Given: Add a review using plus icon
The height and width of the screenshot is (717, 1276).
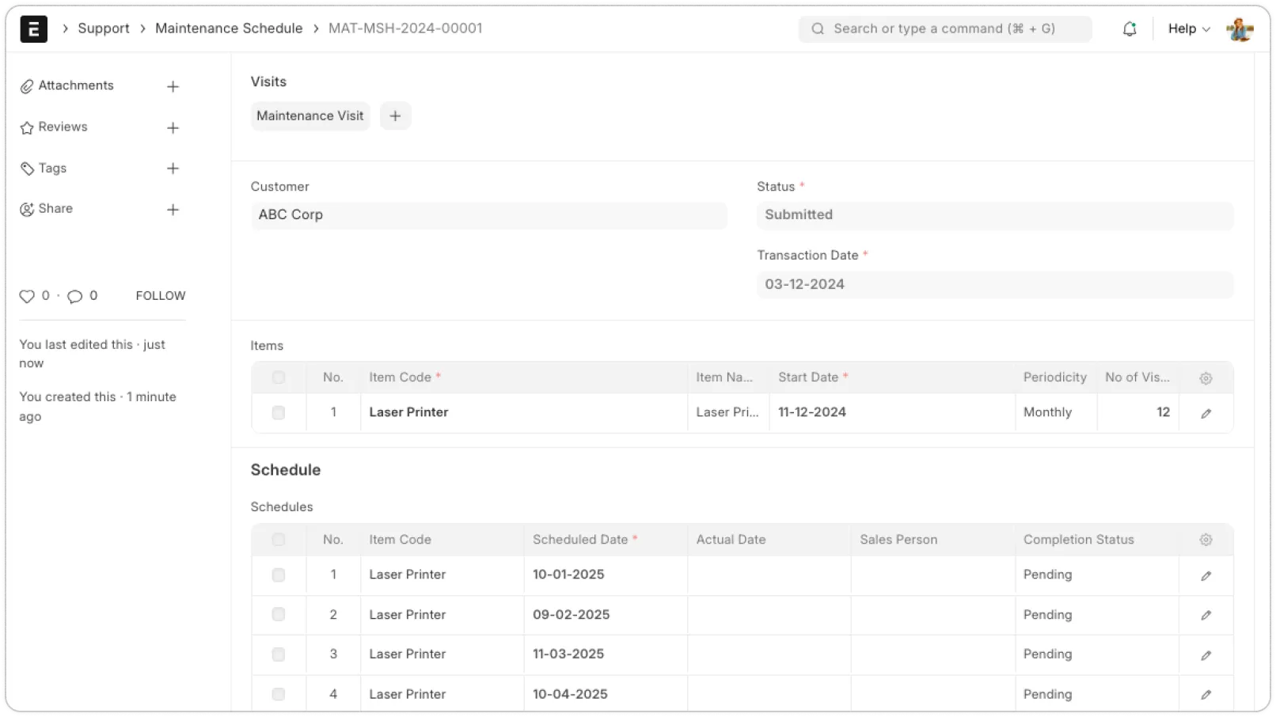Looking at the screenshot, I should (x=173, y=128).
